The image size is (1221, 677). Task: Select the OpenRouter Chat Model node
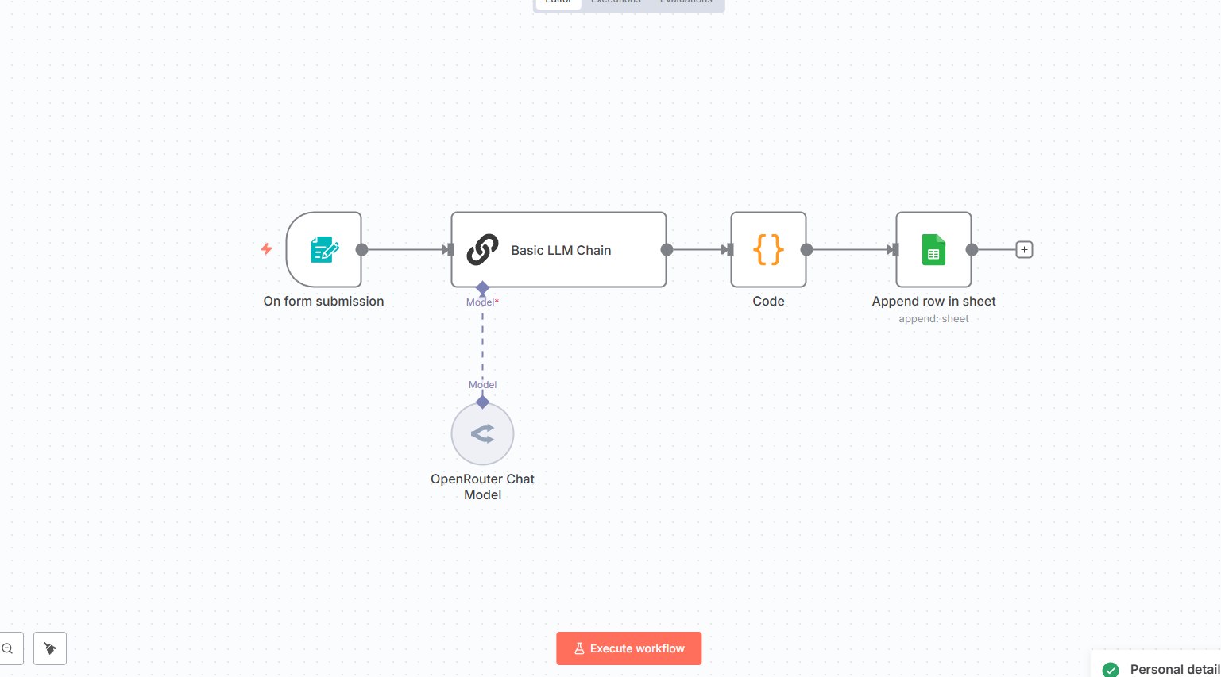482,433
